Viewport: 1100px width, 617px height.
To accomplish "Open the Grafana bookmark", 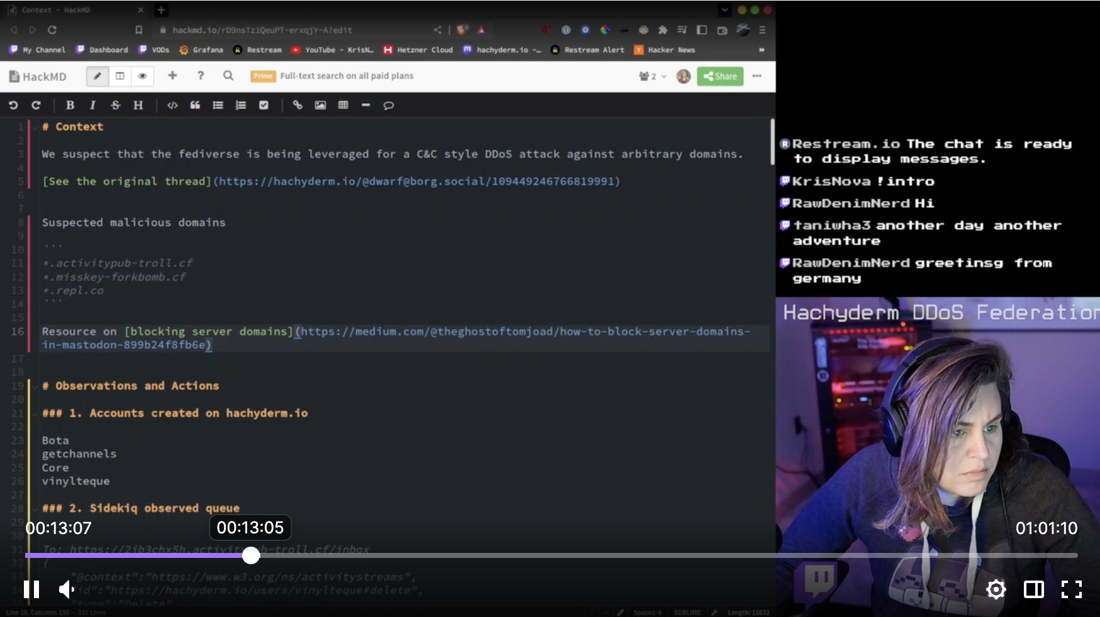I will coord(201,50).
